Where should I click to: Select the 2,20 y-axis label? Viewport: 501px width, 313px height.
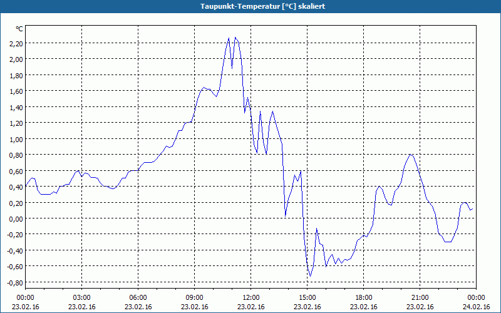click(16, 43)
